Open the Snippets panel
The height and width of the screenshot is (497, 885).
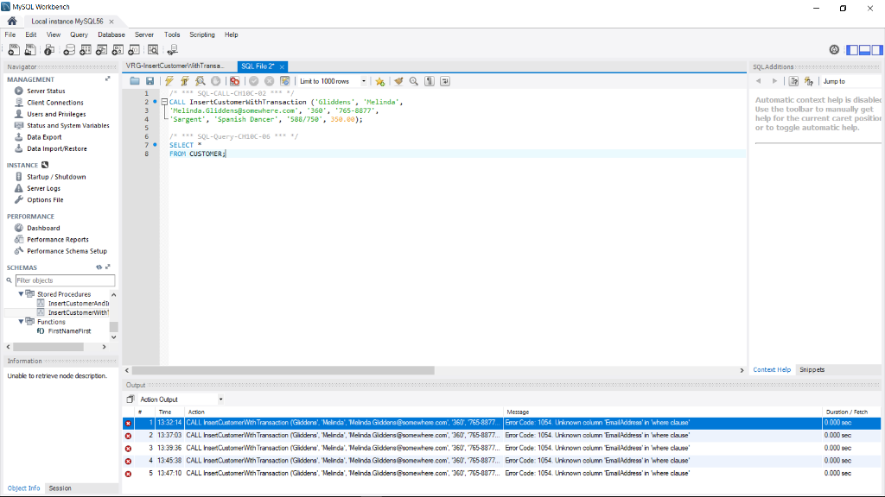pos(811,369)
